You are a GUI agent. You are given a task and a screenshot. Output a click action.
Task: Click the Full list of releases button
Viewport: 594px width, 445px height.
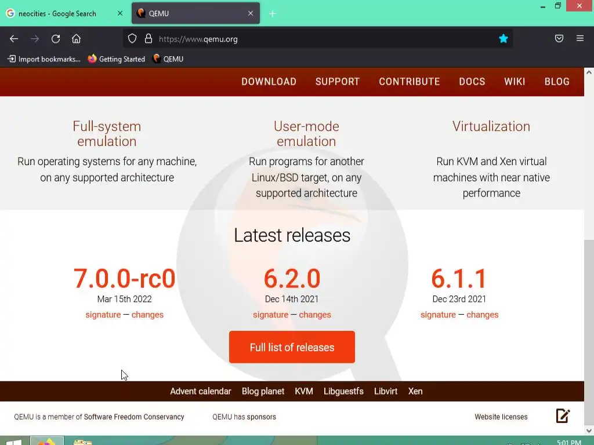292,347
